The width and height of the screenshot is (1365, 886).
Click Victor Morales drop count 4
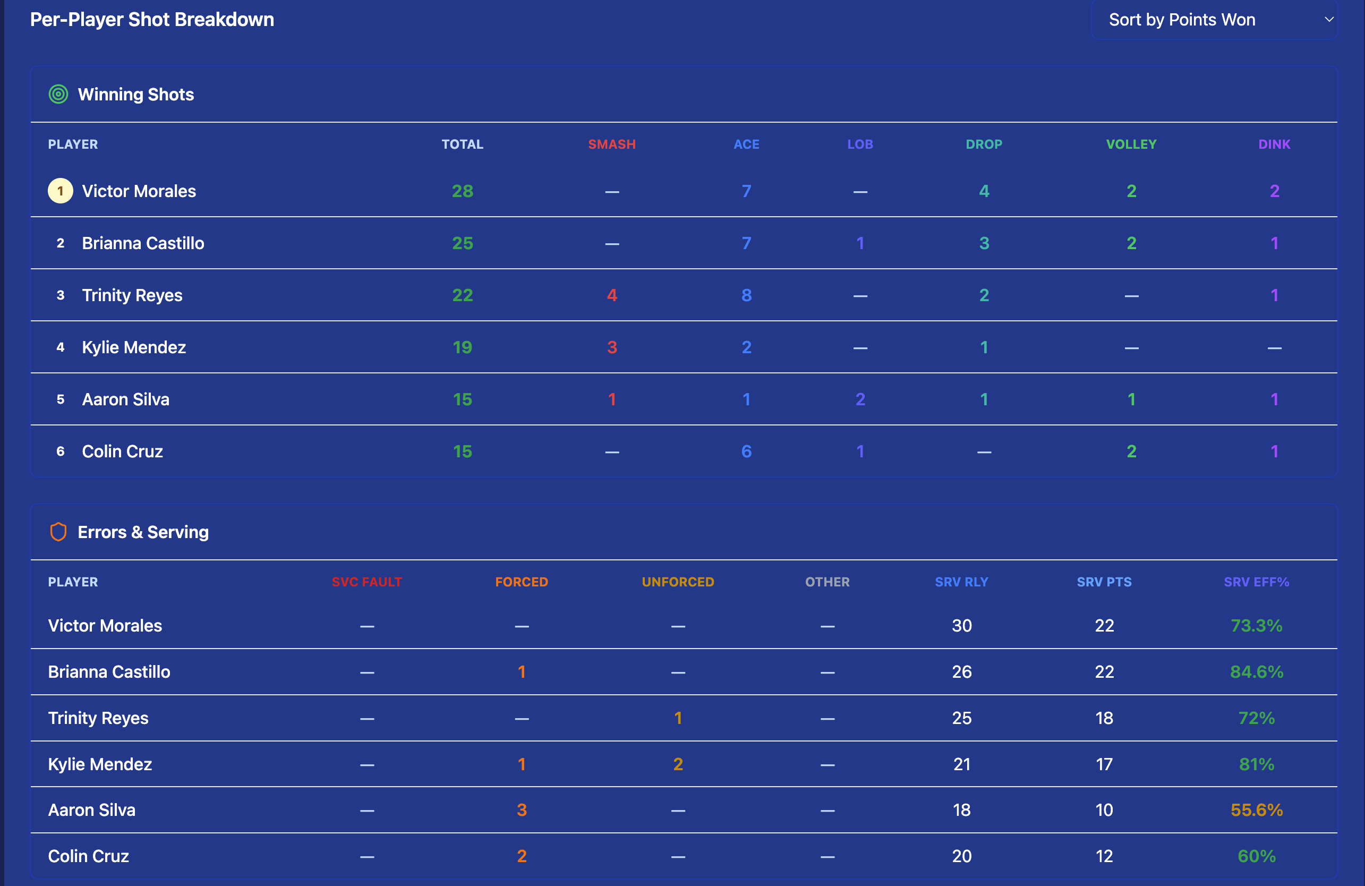[984, 191]
